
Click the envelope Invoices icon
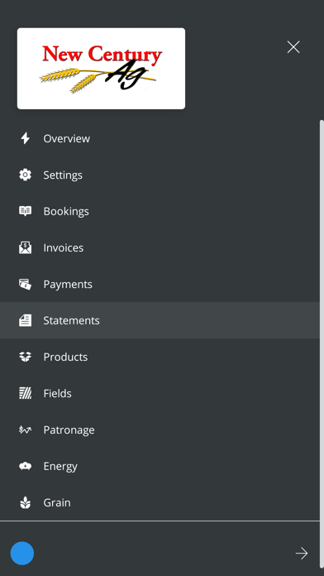[25, 247]
